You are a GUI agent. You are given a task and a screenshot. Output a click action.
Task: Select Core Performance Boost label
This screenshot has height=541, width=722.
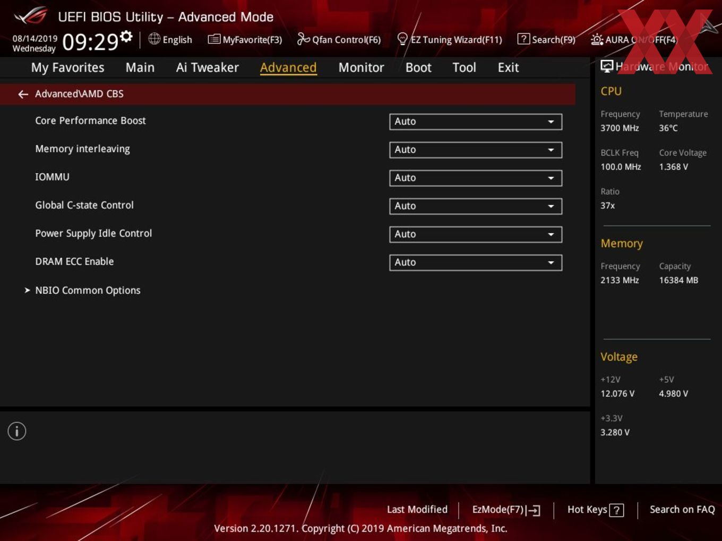(x=90, y=121)
